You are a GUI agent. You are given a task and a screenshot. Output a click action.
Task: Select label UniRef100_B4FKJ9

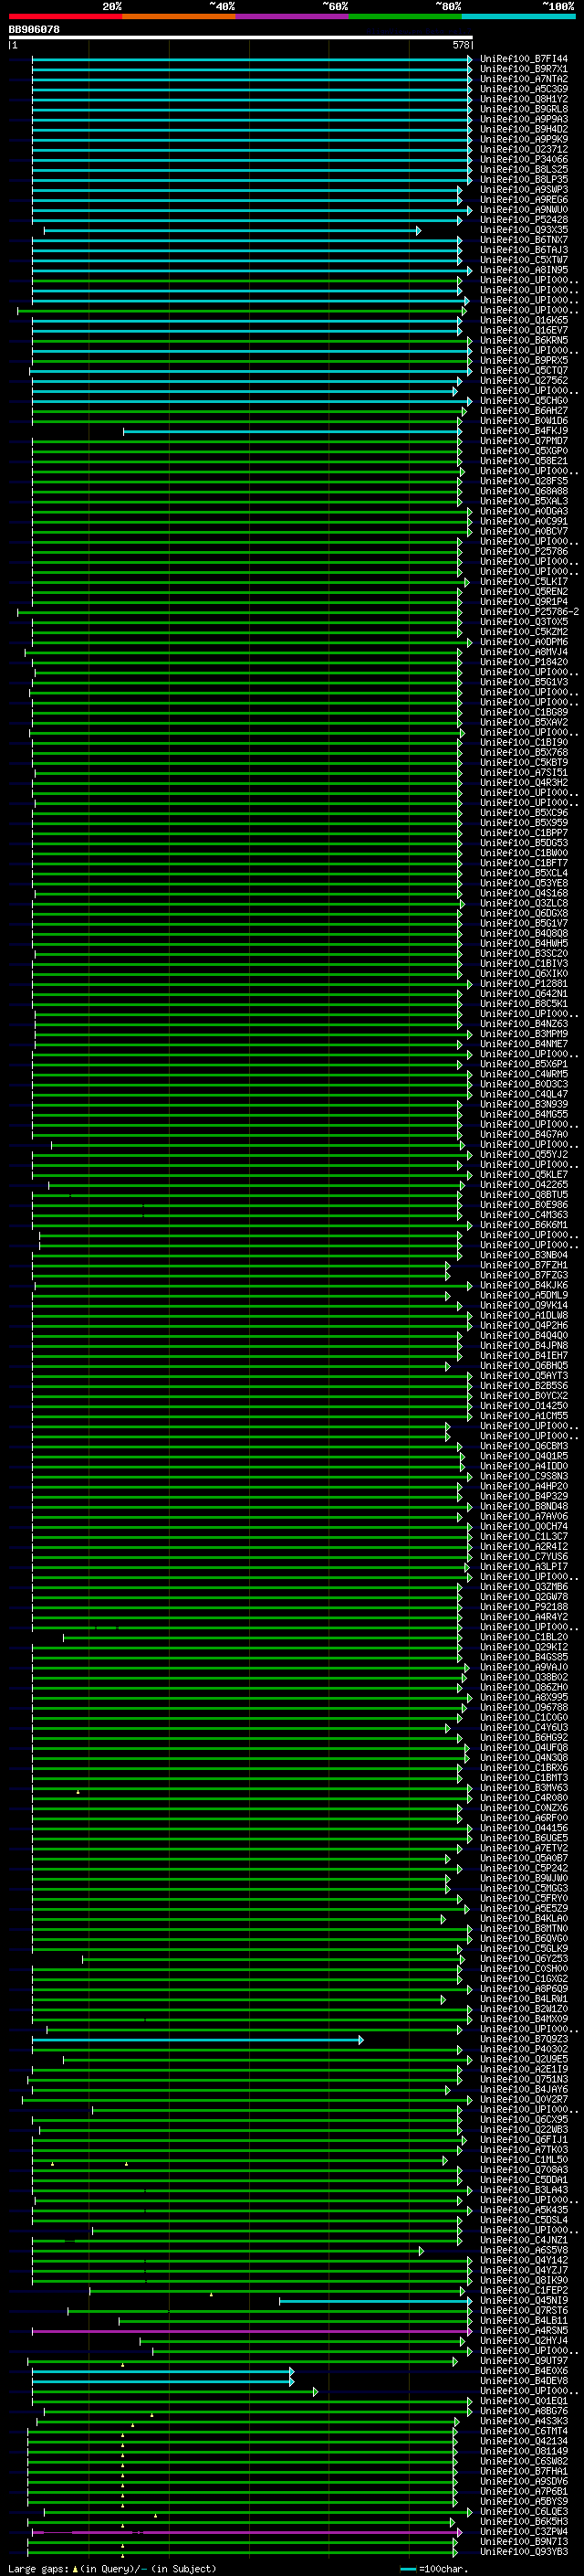click(523, 431)
